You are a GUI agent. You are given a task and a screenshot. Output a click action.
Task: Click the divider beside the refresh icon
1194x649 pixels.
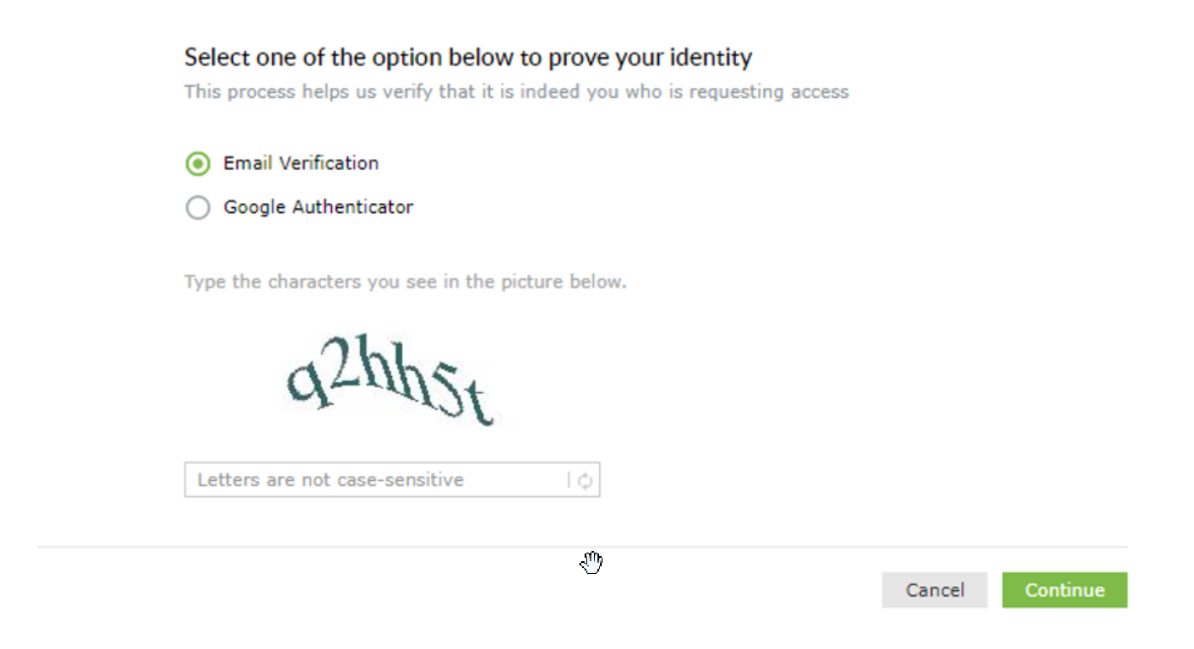point(569,480)
